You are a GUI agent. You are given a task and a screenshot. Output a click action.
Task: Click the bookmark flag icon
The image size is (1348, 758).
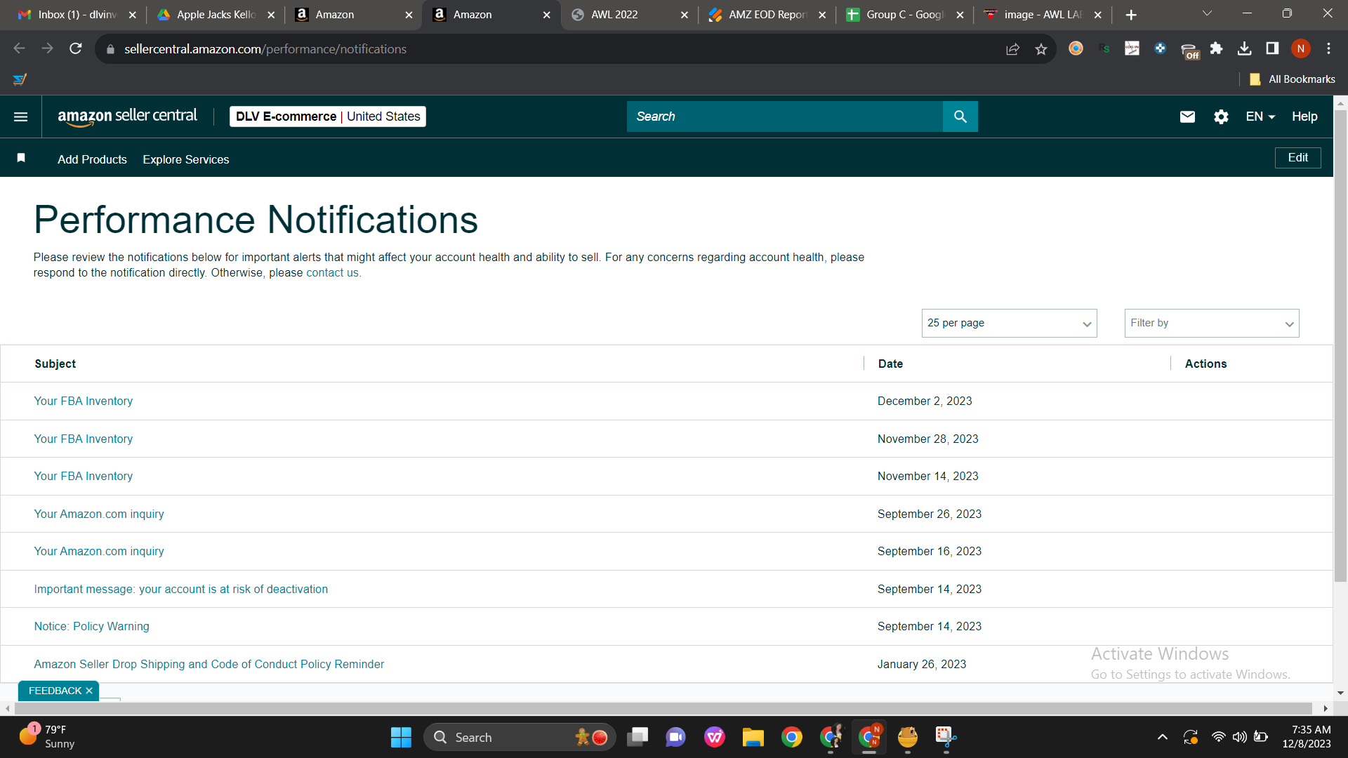(x=21, y=158)
